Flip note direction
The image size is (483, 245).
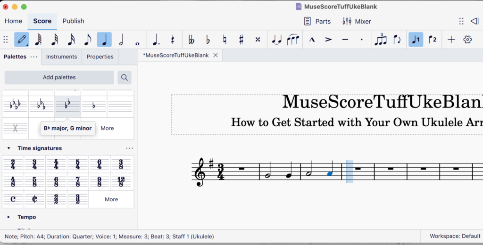point(397,40)
